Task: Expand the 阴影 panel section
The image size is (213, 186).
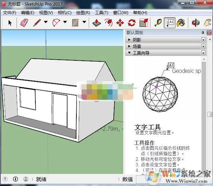Action: 166,40
